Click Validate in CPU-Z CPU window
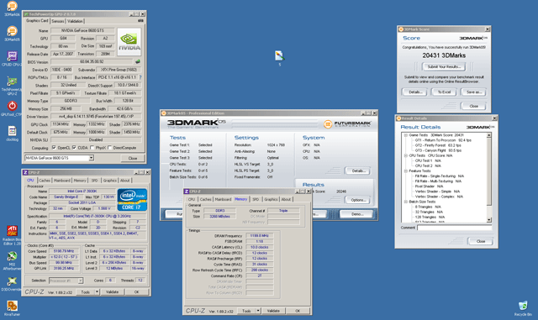 (112, 292)
